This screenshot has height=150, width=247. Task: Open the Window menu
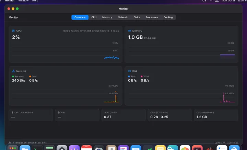click(23, 1)
